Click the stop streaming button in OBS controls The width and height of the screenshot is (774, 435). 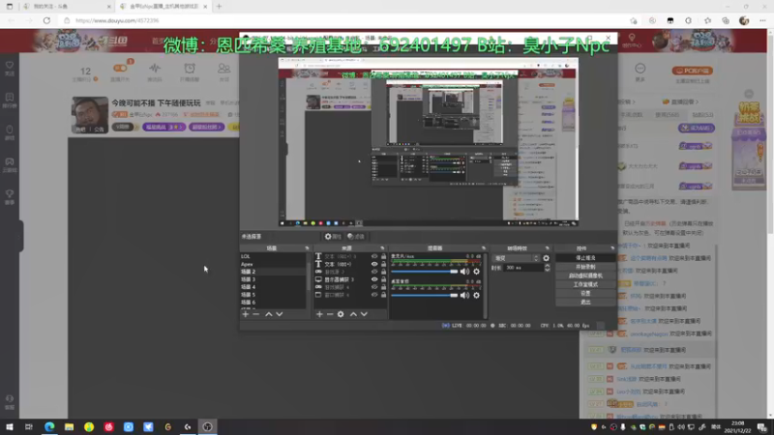tap(585, 258)
